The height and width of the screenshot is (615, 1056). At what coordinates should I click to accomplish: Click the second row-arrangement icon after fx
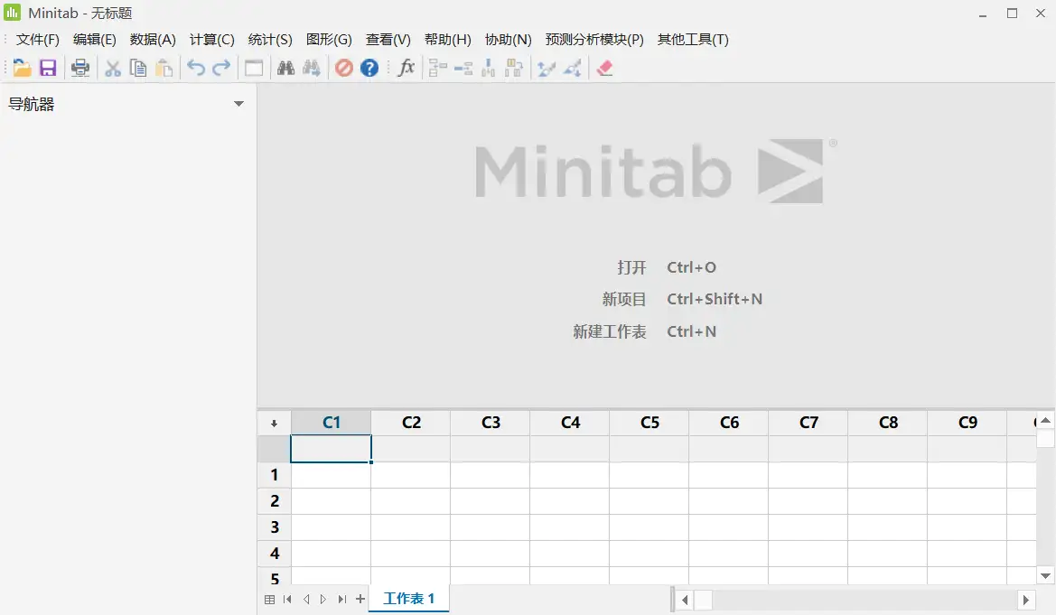pyautogui.click(x=463, y=68)
